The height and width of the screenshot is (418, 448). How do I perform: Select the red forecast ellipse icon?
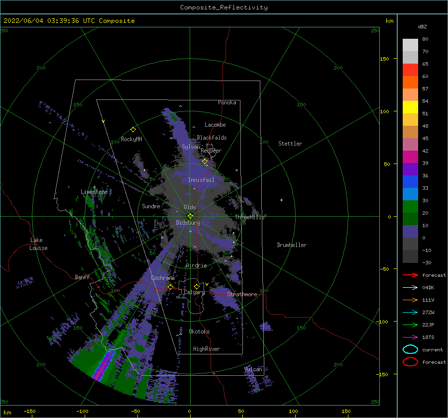click(410, 362)
